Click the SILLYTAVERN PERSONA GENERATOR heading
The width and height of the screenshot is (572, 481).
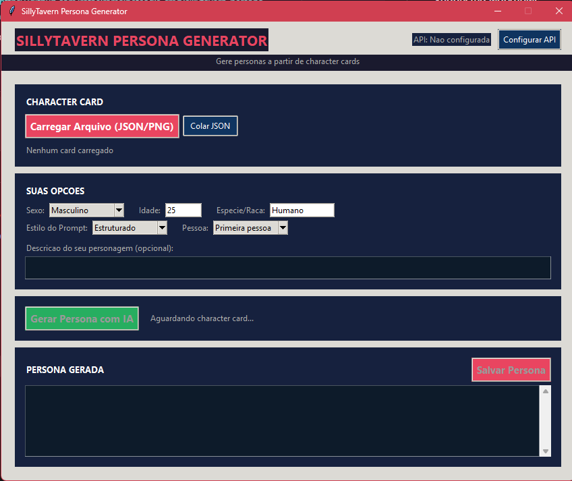(x=142, y=40)
